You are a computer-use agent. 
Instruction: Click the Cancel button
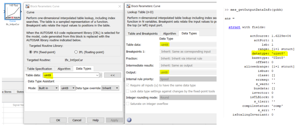pos(77,120)
